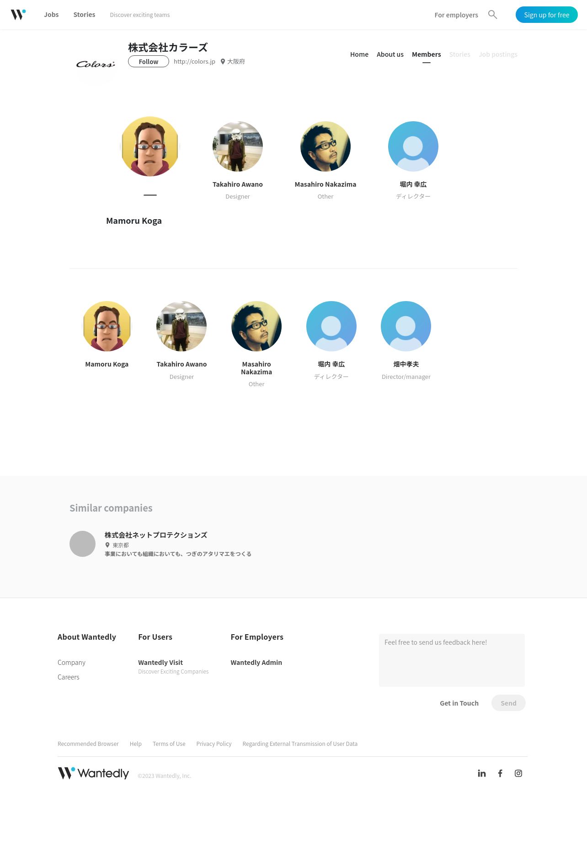Click the Wantedly logo in header
This screenshot has width=587, height=863.
coord(18,15)
